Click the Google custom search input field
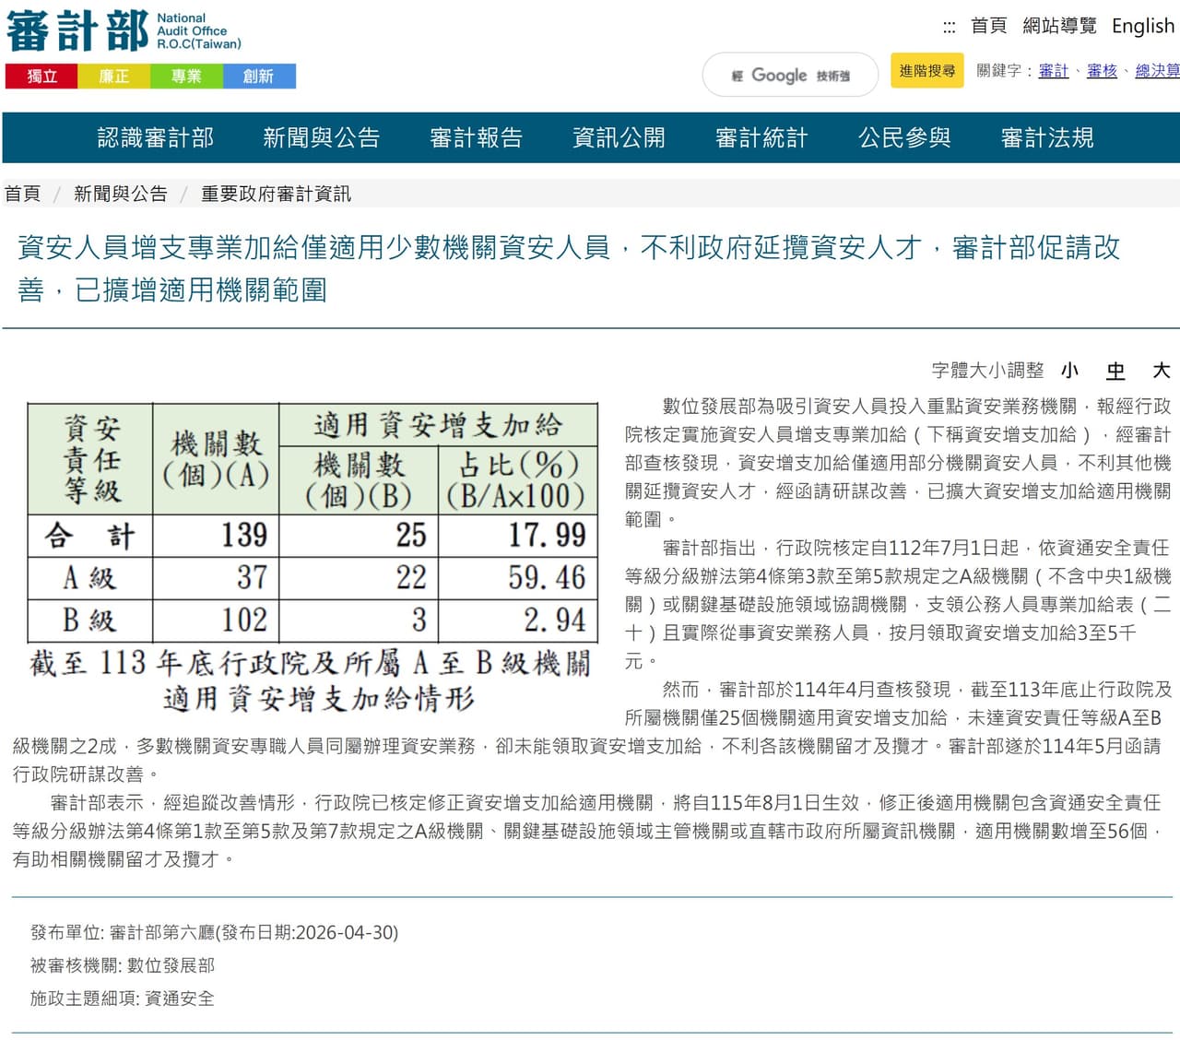Screen dimensions: 1180x1040 [790, 75]
